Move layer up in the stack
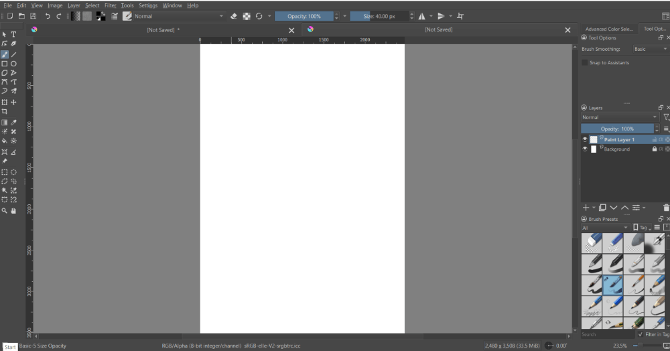This screenshot has height=351, width=670. tap(624, 208)
